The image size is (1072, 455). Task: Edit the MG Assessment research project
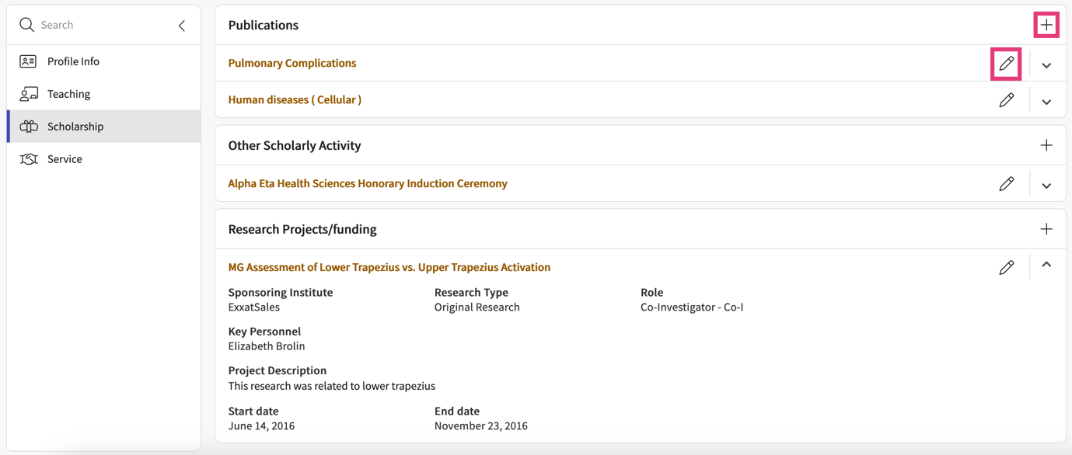point(1006,267)
